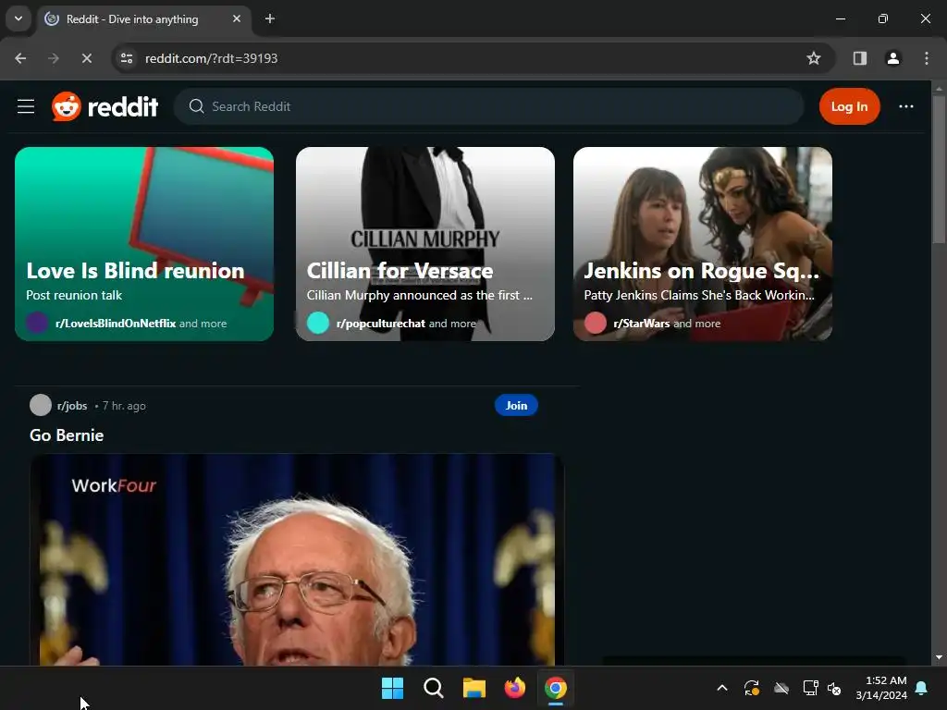The width and height of the screenshot is (947, 710).
Task: Open the Jenkins on Rogue Squadron card
Action: coord(703,244)
